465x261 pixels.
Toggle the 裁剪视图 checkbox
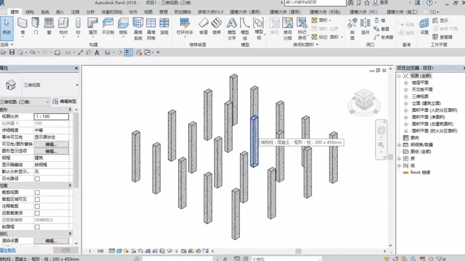(x=37, y=193)
